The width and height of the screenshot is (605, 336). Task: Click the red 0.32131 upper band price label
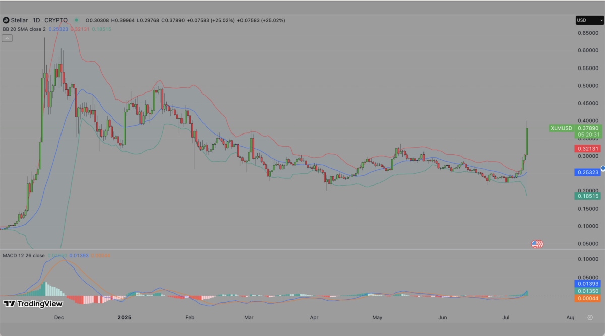[x=588, y=149]
